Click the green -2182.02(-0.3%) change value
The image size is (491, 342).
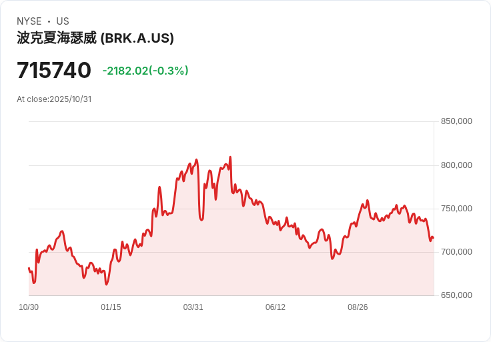click(x=145, y=71)
